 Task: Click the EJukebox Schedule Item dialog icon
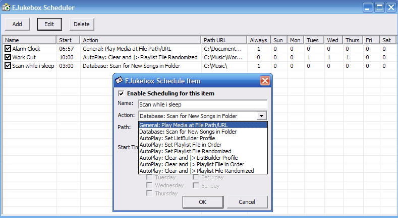coord(119,81)
